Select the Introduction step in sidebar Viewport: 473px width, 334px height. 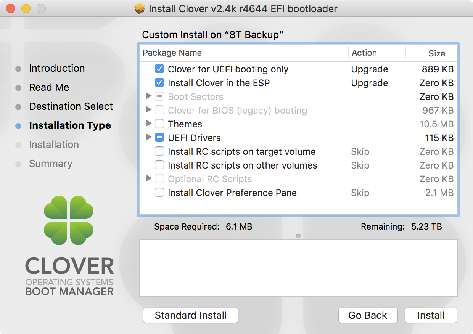click(57, 69)
